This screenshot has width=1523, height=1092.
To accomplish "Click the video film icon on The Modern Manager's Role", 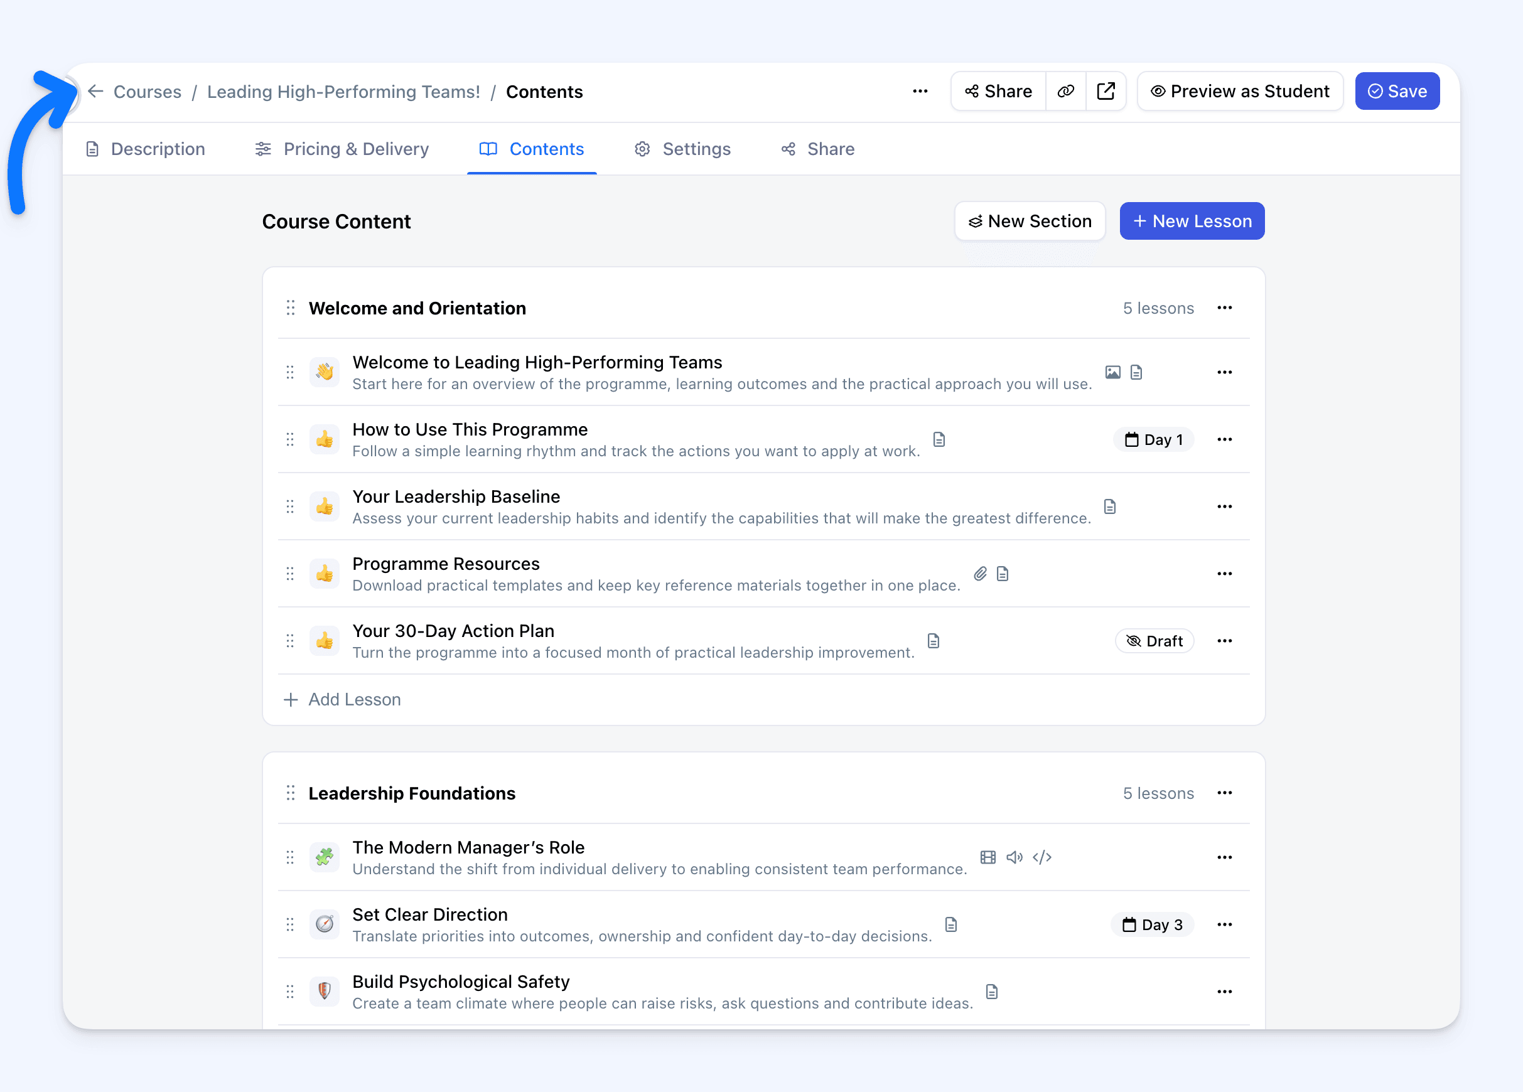I will 988,857.
